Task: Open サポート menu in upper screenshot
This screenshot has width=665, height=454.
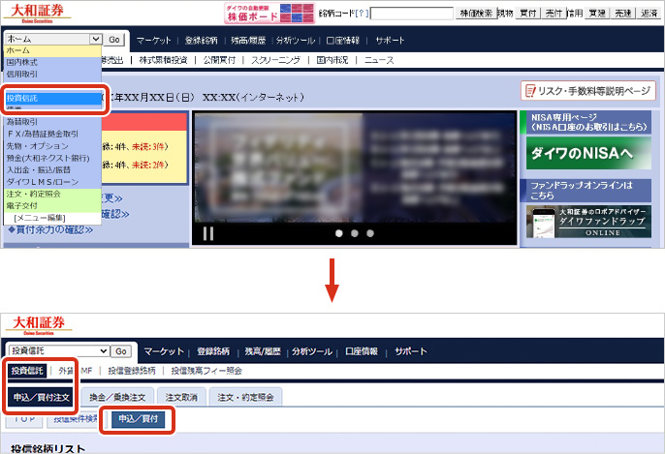Action: (390, 41)
